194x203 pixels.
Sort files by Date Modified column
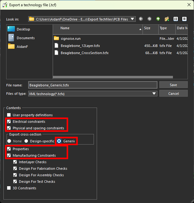tap(182, 30)
